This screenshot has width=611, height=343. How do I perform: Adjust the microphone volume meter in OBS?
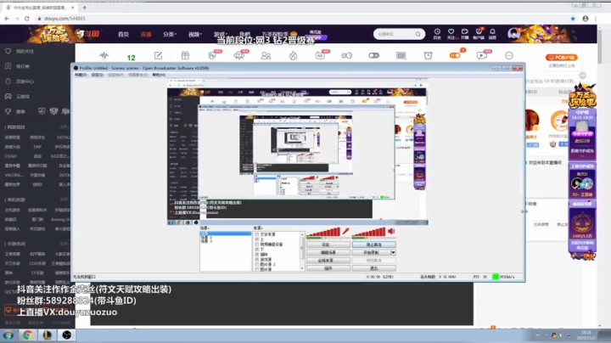click(x=323, y=233)
